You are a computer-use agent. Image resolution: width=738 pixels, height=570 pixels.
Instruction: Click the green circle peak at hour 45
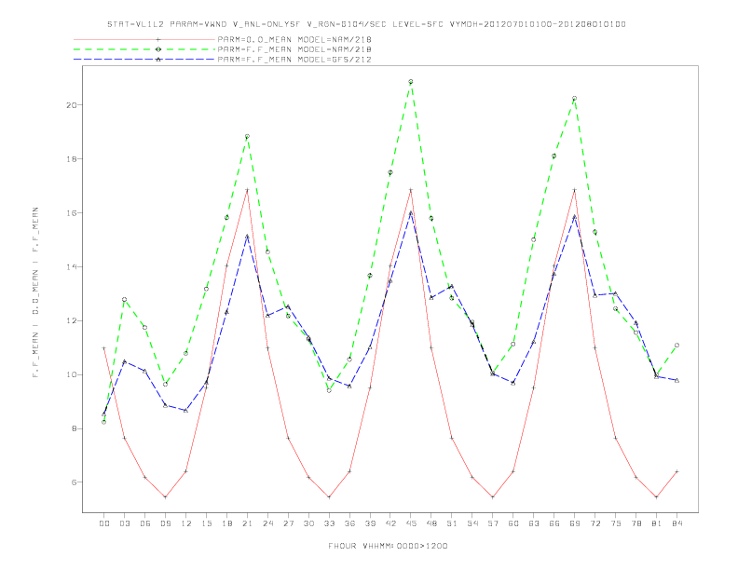[x=411, y=82]
